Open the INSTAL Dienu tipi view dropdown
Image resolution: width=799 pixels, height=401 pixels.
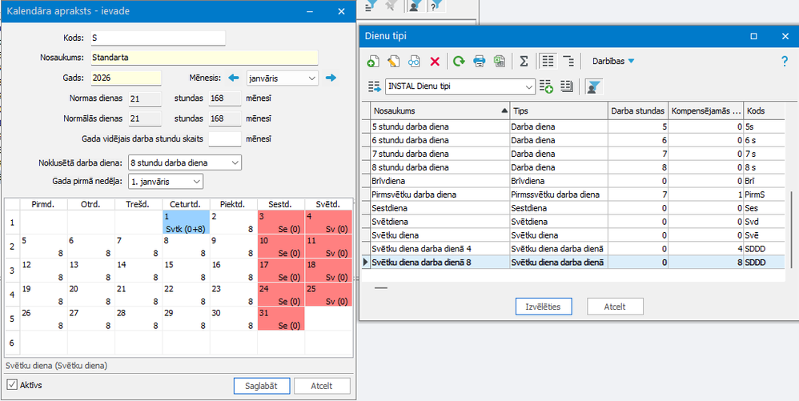[x=529, y=86]
